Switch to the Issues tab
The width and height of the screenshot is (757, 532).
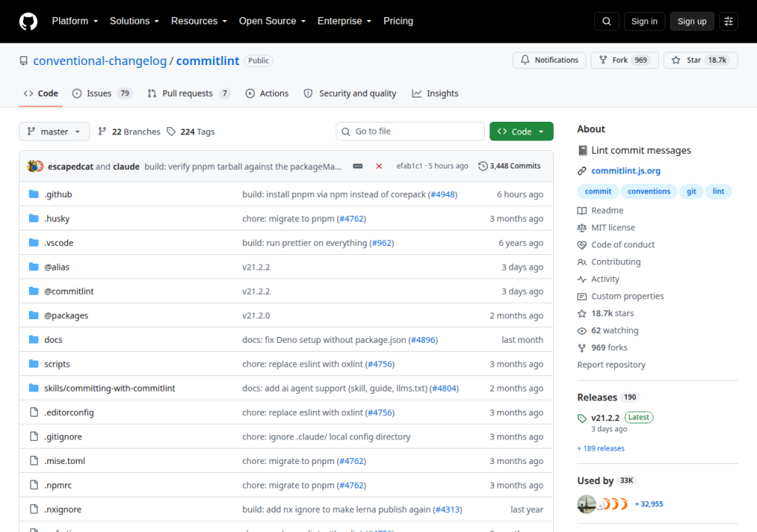click(102, 93)
